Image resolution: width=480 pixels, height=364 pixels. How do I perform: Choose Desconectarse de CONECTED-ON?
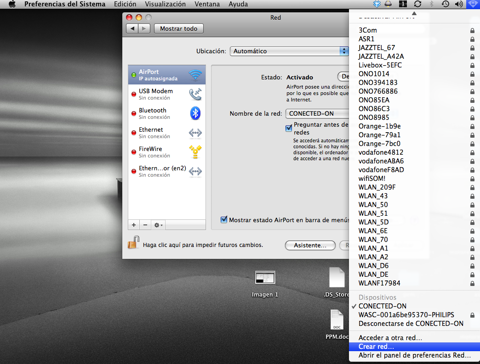point(415,323)
